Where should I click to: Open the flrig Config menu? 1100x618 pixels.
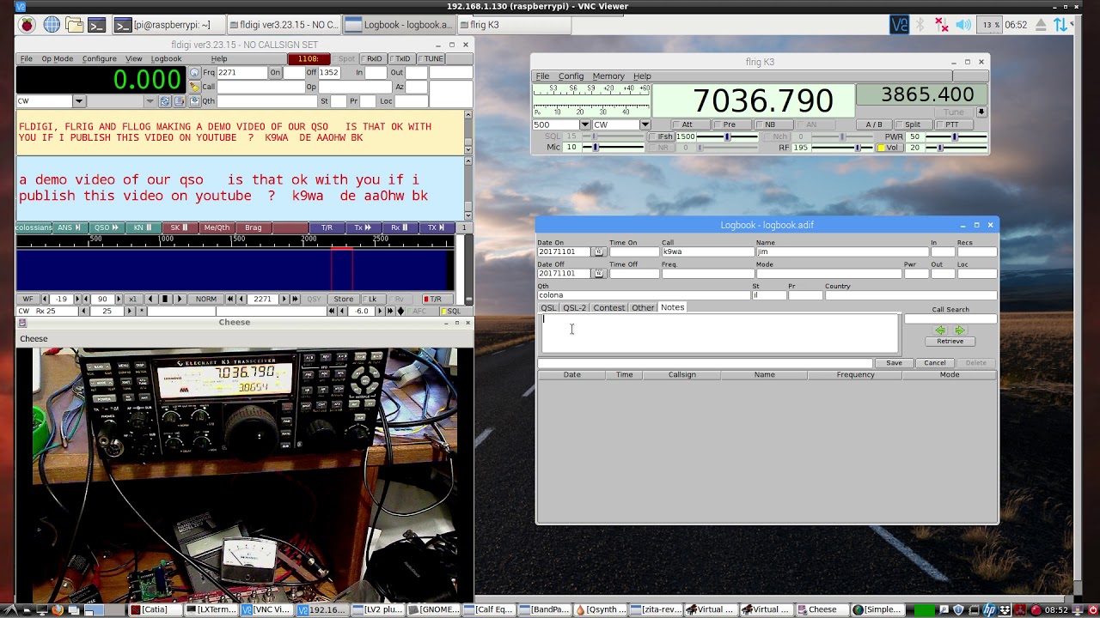(x=571, y=76)
